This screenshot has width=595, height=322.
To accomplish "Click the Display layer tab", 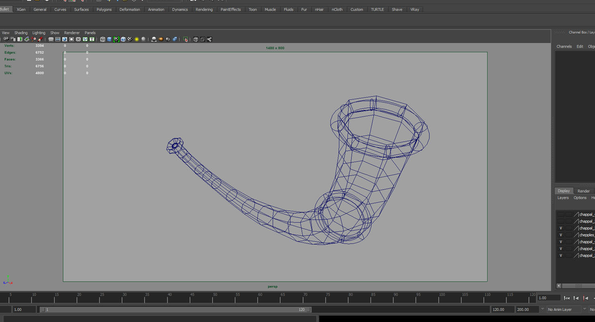I will (x=564, y=191).
